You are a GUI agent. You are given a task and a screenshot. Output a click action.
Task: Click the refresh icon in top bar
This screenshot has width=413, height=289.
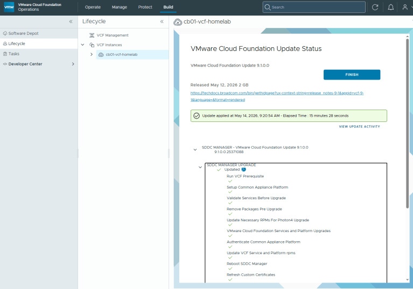click(x=375, y=7)
